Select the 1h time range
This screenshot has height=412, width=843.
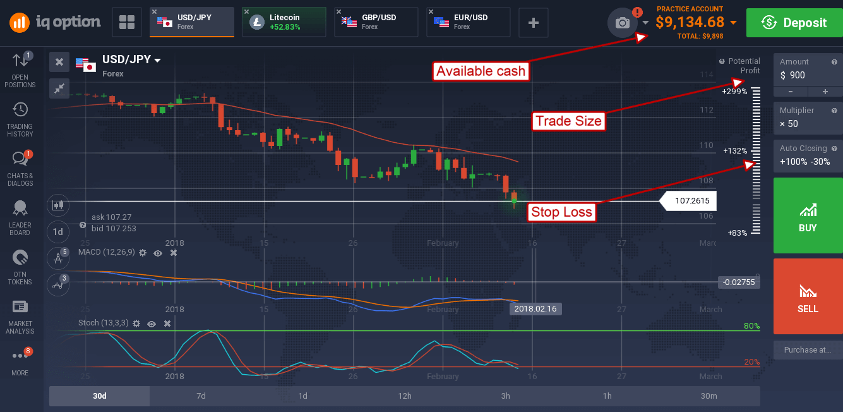click(x=607, y=396)
